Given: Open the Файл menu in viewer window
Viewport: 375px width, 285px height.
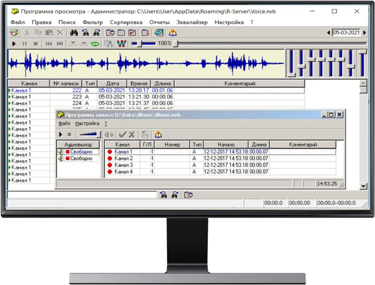Looking at the screenshot, I should pos(17,22).
